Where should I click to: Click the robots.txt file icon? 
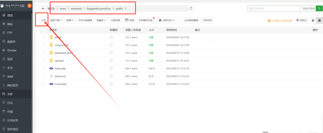click(51, 76)
